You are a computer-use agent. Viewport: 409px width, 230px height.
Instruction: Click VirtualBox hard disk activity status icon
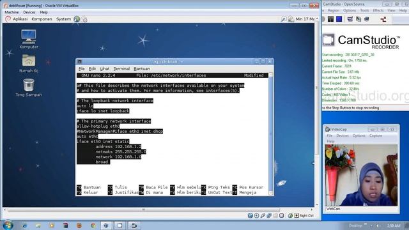pos(250,215)
